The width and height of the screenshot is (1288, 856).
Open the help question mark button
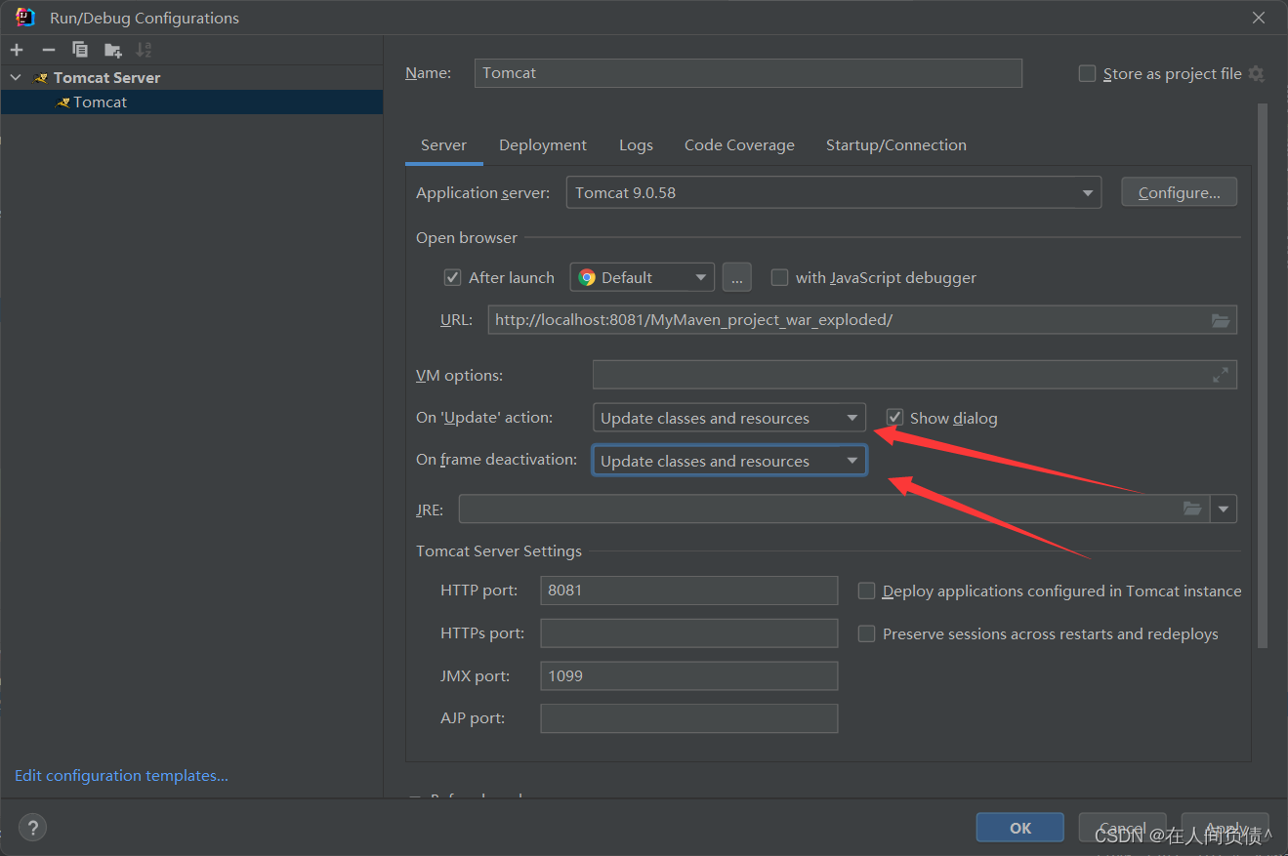32,827
